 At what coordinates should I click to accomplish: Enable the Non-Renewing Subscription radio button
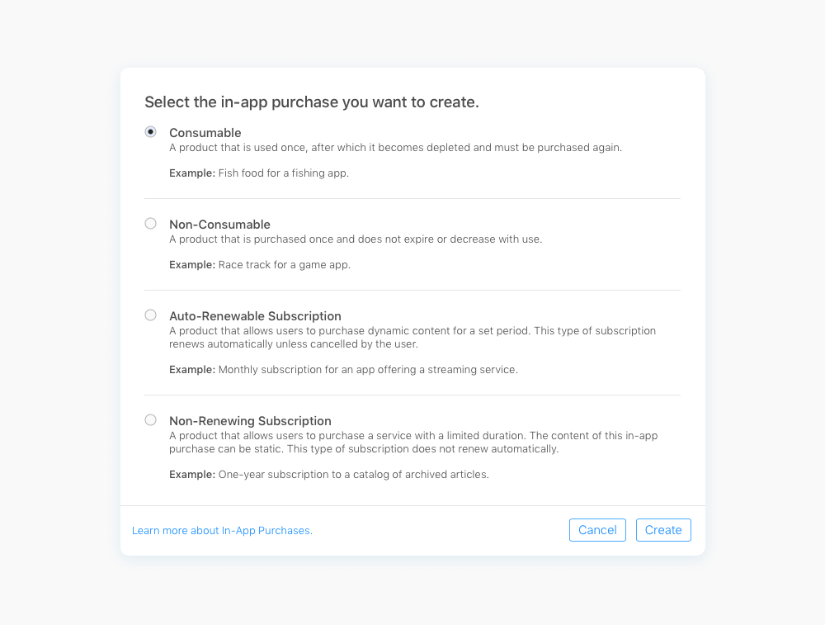(x=150, y=420)
